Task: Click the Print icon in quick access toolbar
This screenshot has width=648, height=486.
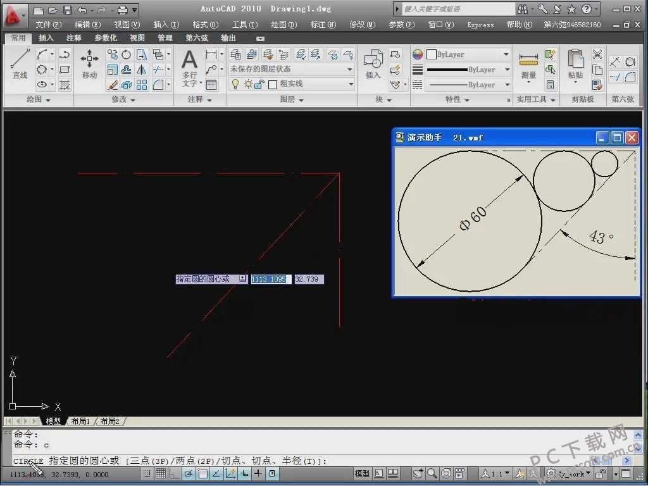Action: point(122,10)
